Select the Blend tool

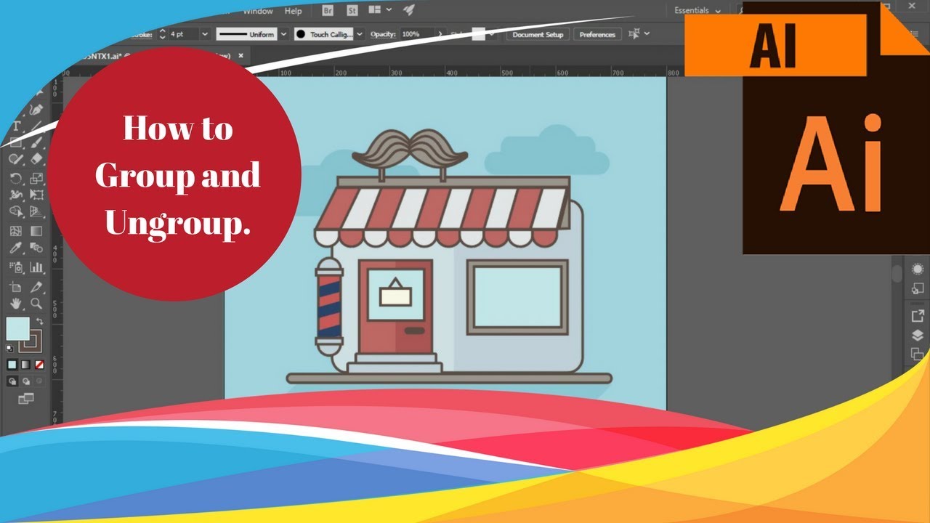pos(36,248)
